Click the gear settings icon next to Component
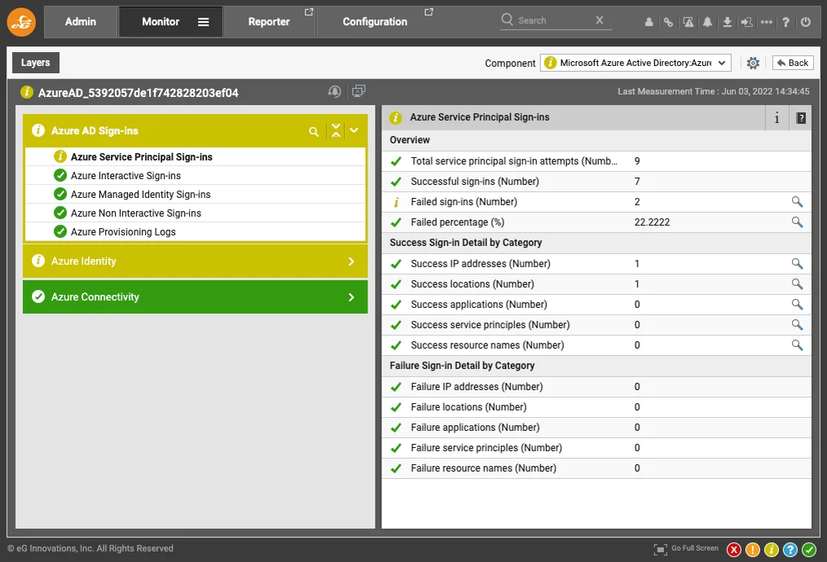Image resolution: width=827 pixels, height=562 pixels. pyautogui.click(x=753, y=63)
